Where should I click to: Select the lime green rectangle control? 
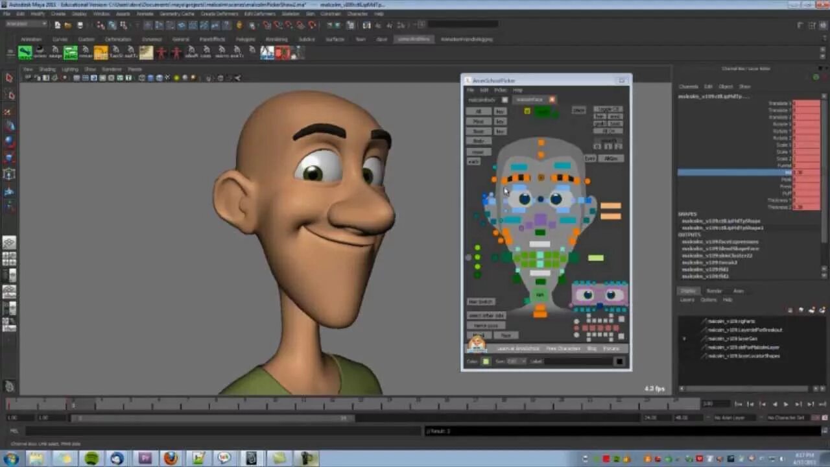click(596, 258)
